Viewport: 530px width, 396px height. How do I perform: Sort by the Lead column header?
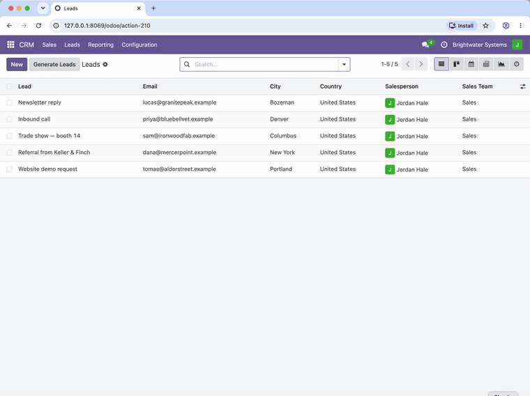pos(24,86)
